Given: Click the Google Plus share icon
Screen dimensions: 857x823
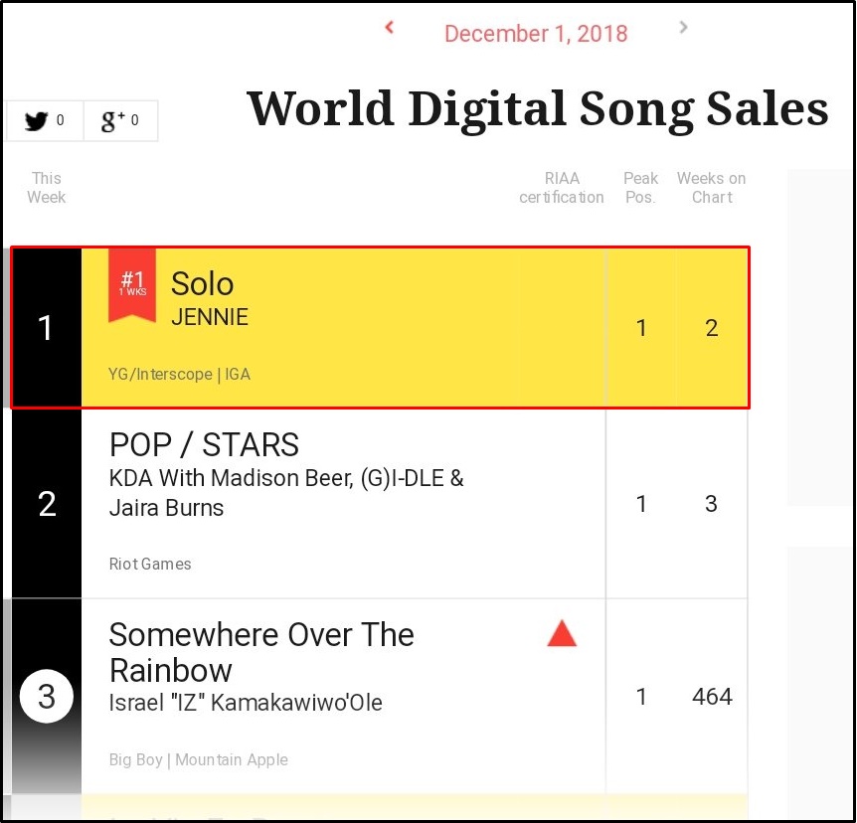Looking at the screenshot, I should coord(113,121).
